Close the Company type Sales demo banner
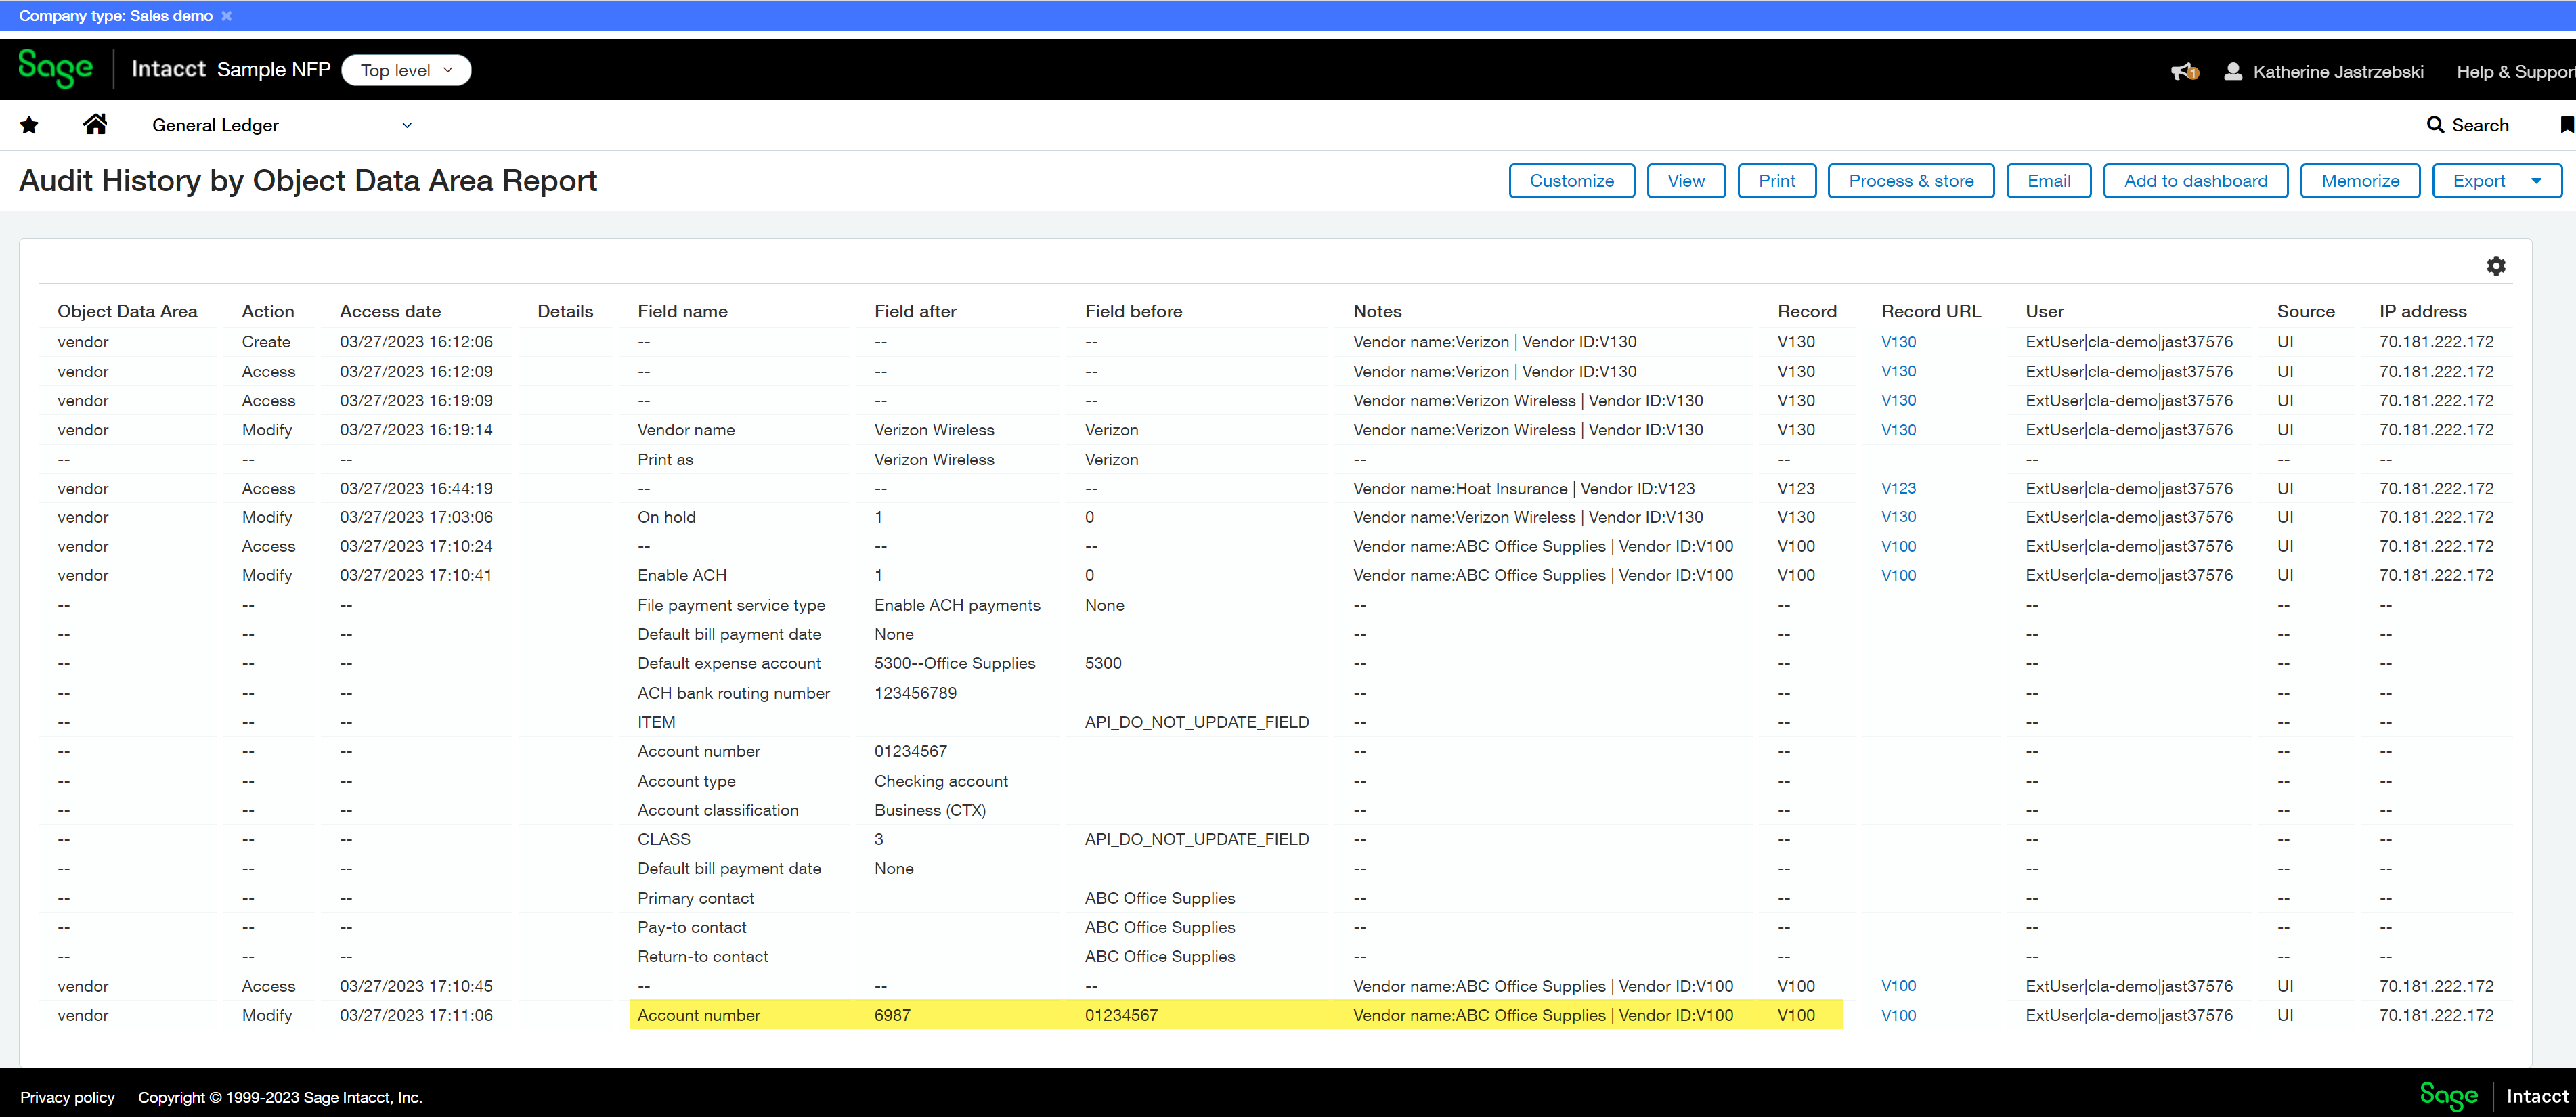This screenshot has height=1117, width=2576. point(227,16)
